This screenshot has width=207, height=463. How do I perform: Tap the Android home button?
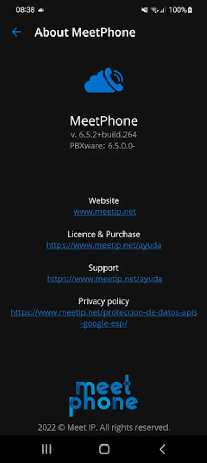(104, 449)
